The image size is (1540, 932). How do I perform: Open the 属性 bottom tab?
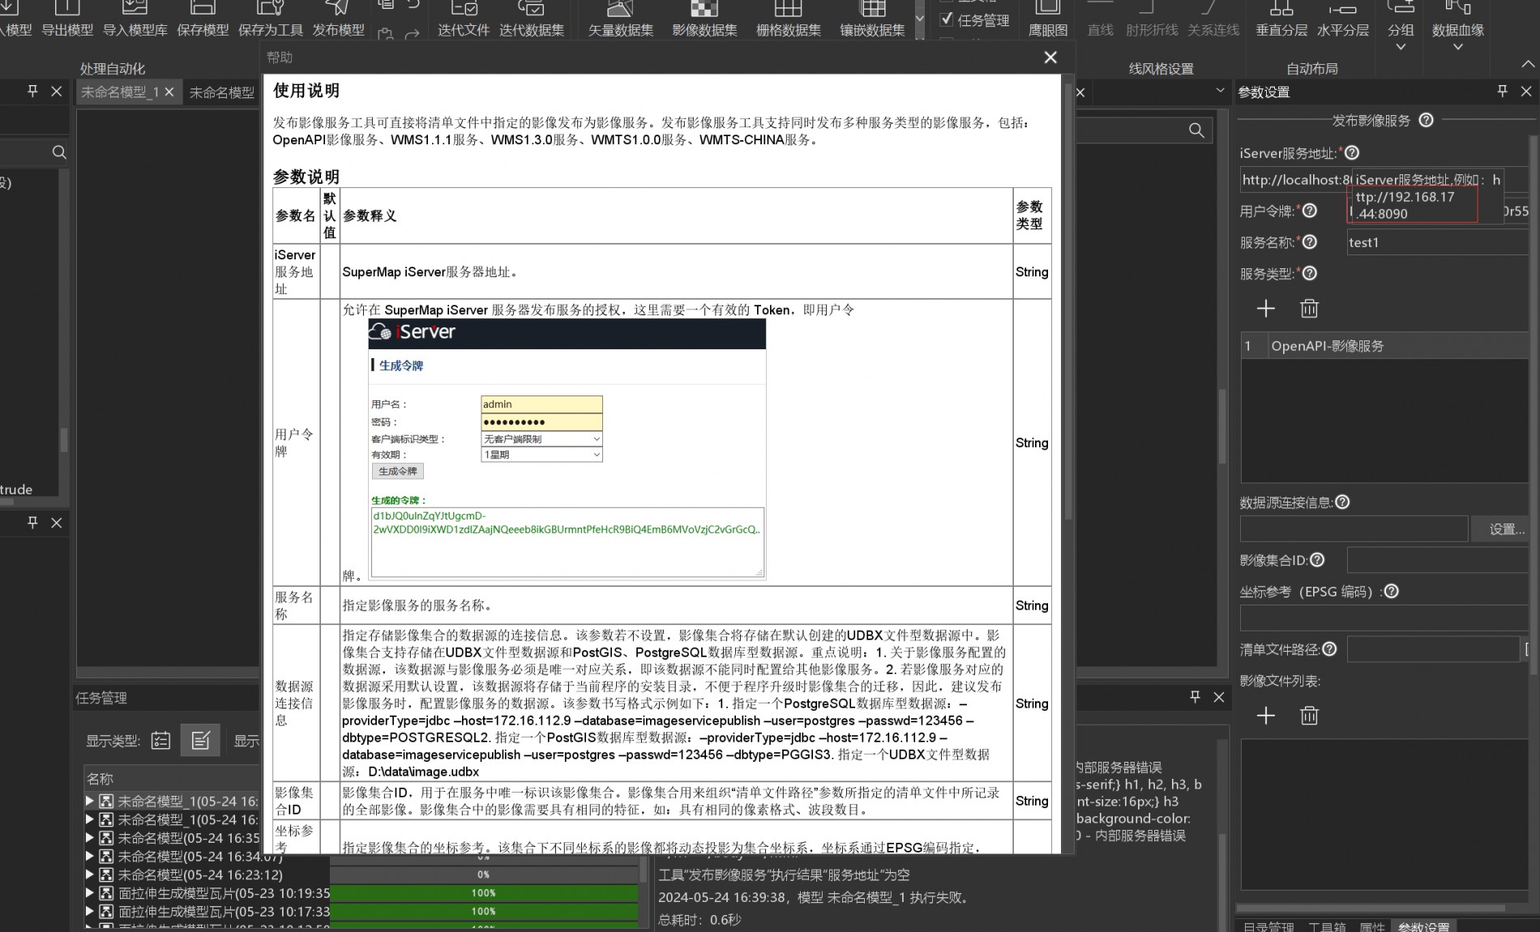(x=1371, y=926)
